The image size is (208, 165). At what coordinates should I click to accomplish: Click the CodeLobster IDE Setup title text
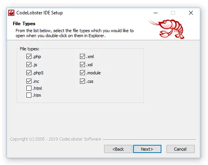pos(40,13)
